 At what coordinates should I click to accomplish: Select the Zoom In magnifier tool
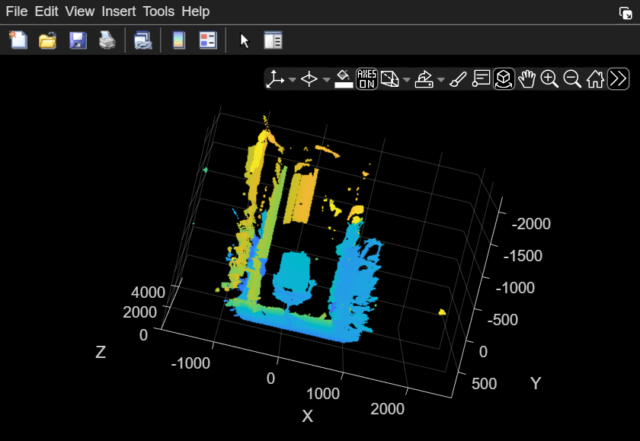tap(550, 78)
